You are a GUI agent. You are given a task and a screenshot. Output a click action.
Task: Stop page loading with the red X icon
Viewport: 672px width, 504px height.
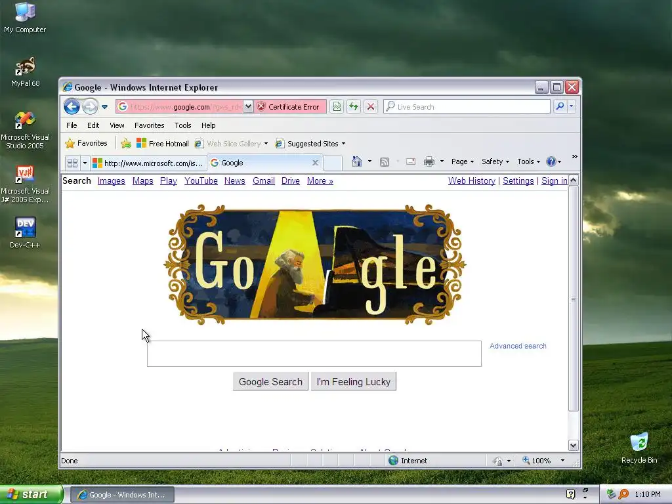point(371,107)
